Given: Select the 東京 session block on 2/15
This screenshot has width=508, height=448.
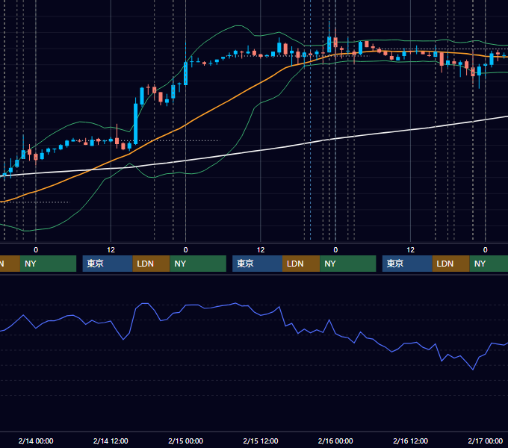Looking at the screenshot, I should pos(257,264).
